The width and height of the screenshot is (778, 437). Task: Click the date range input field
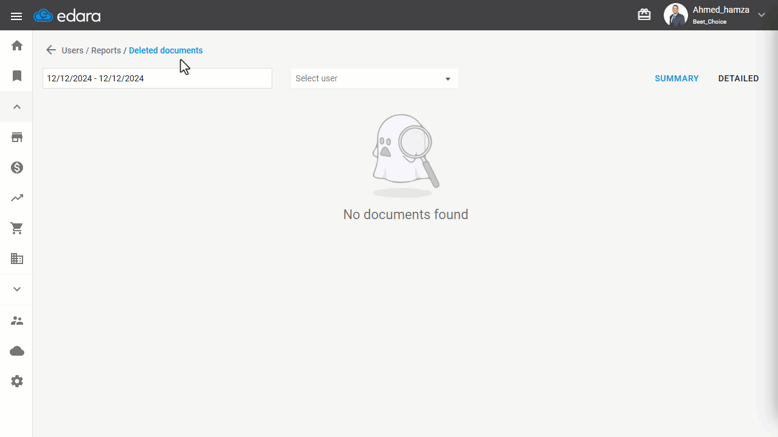click(157, 78)
